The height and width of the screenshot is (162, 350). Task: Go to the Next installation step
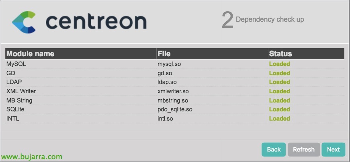334,150
